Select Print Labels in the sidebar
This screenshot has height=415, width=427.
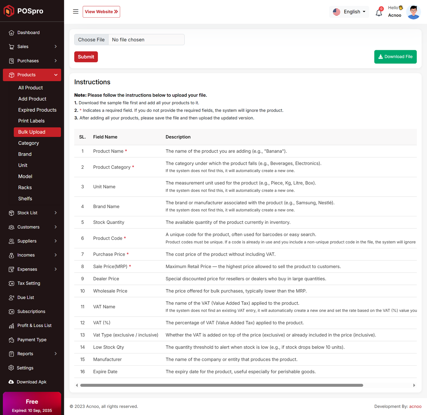pos(31,121)
